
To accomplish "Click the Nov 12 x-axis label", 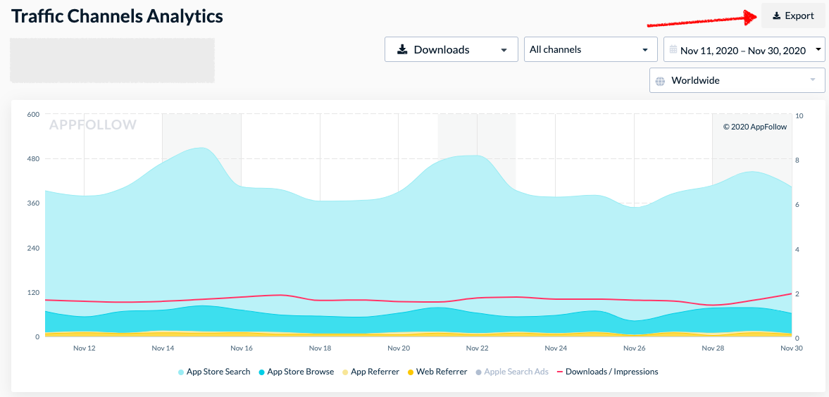I will coord(85,348).
